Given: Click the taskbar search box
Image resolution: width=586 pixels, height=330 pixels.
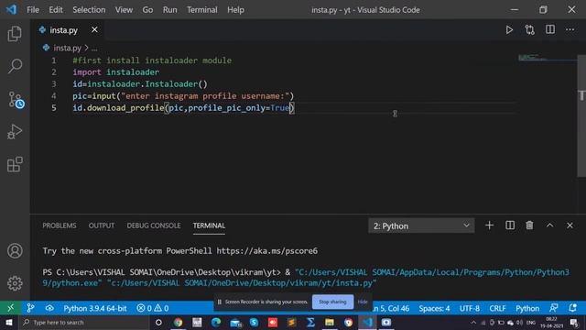Looking at the screenshot, I should pos(84,322).
